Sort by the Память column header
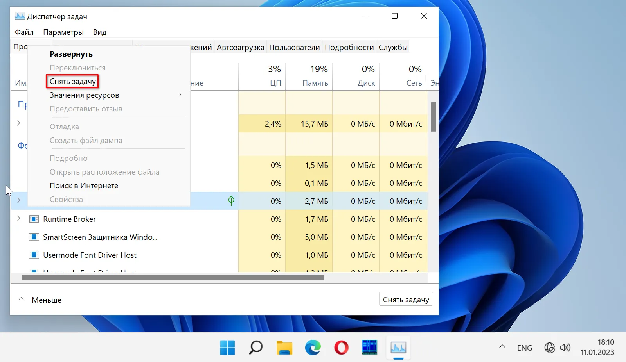The height and width of the screenshot is (362, 626). (x=315, y=76)
